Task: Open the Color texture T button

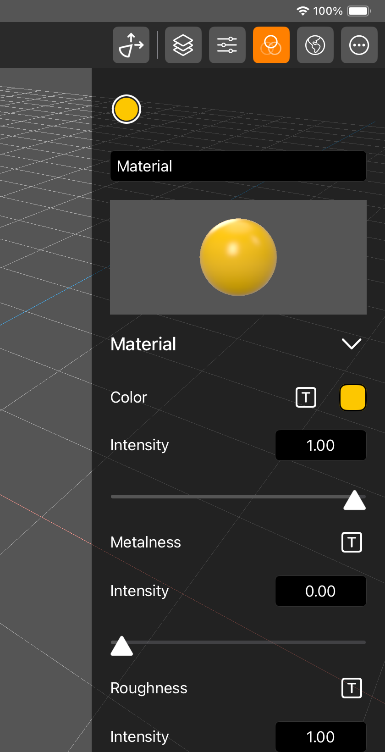Action: coord(306,397)
